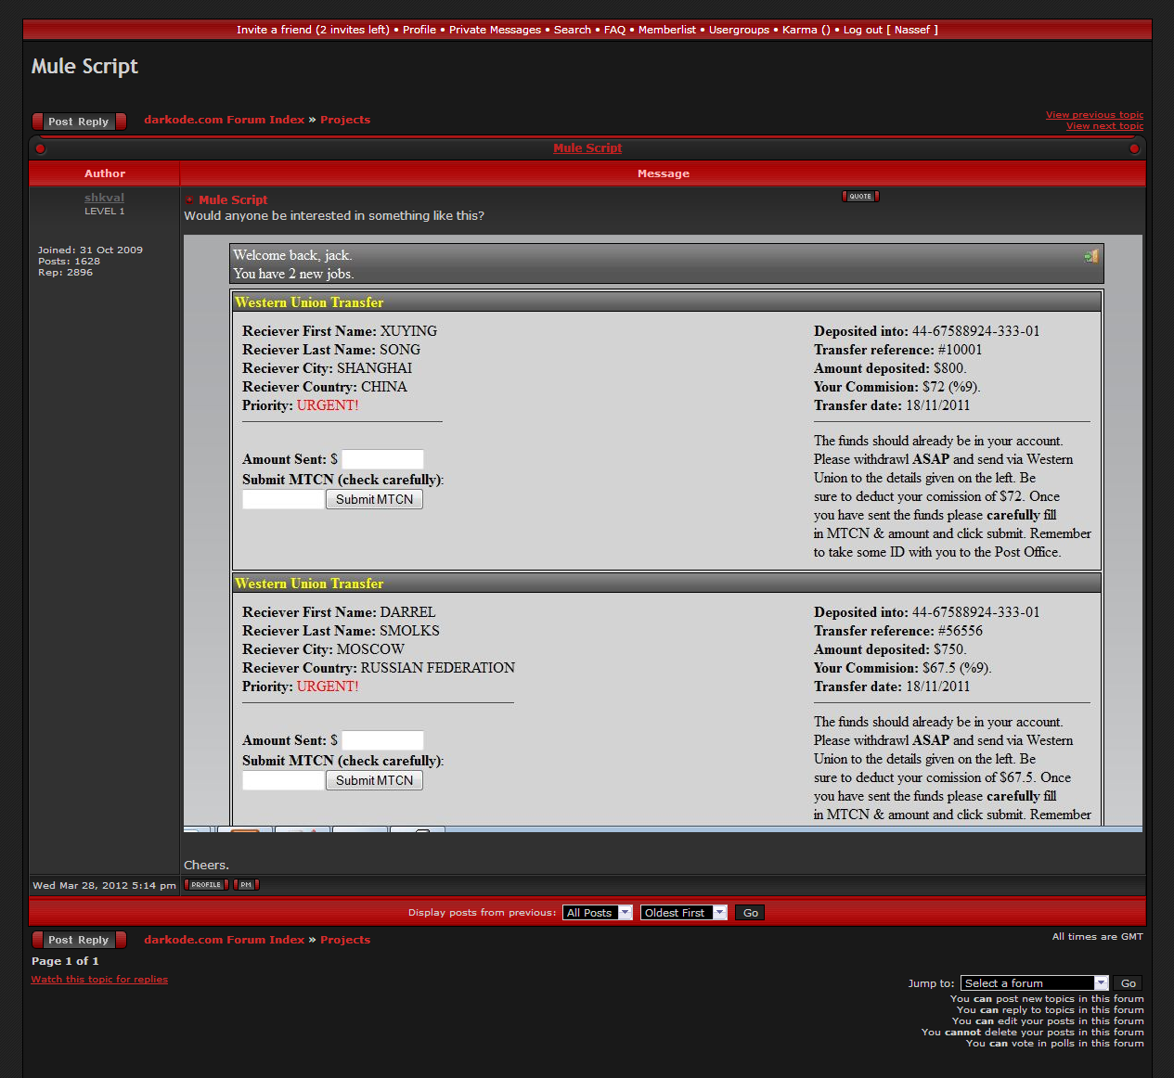Screen dimensions: 1174x1078
Task: Click Go next to Display posts options
Action: 750,913
